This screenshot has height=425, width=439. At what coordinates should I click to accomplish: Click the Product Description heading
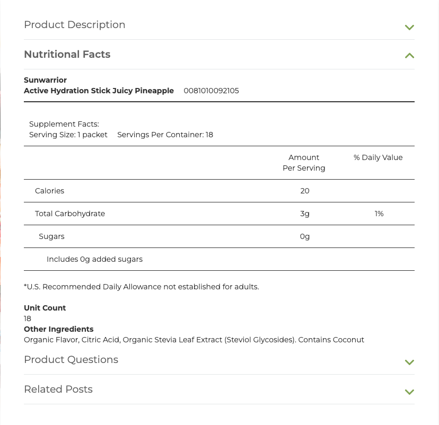tap(74, 25)
